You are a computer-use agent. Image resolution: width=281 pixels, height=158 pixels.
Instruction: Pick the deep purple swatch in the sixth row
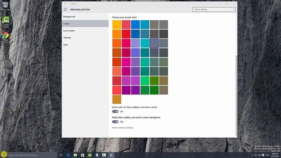(136, 71)
